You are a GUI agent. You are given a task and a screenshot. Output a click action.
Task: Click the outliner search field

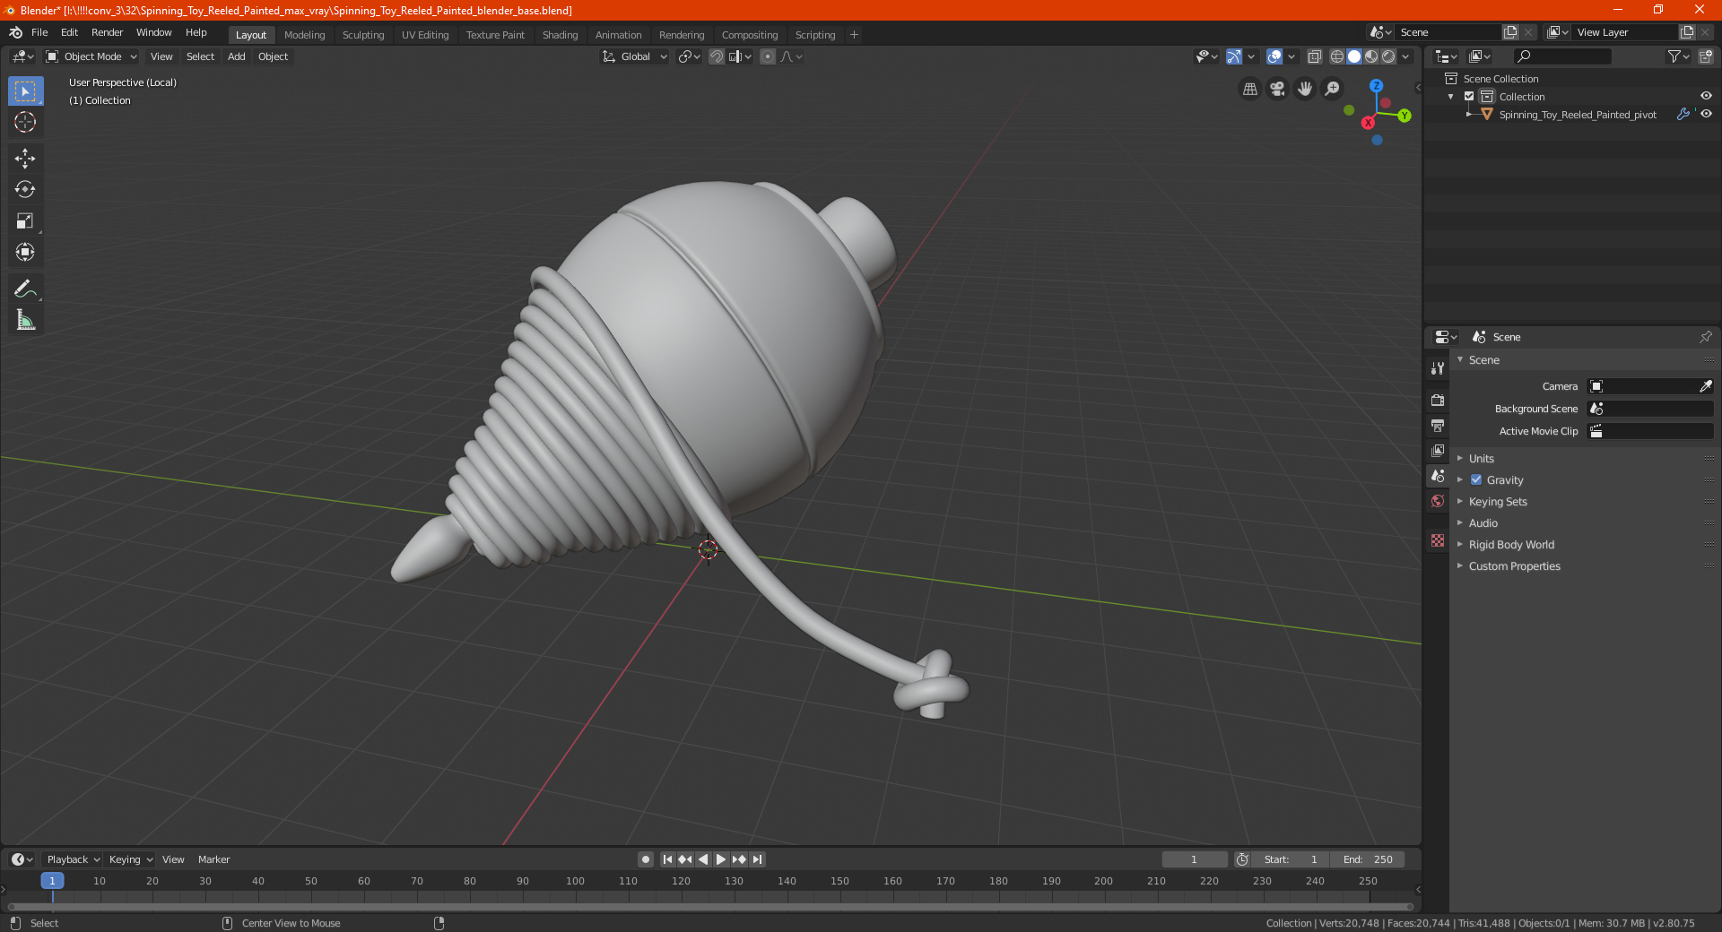point(1561,56)
